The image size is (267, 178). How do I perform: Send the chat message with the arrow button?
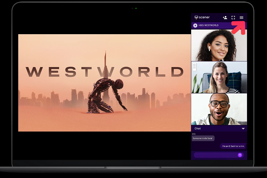240,155
